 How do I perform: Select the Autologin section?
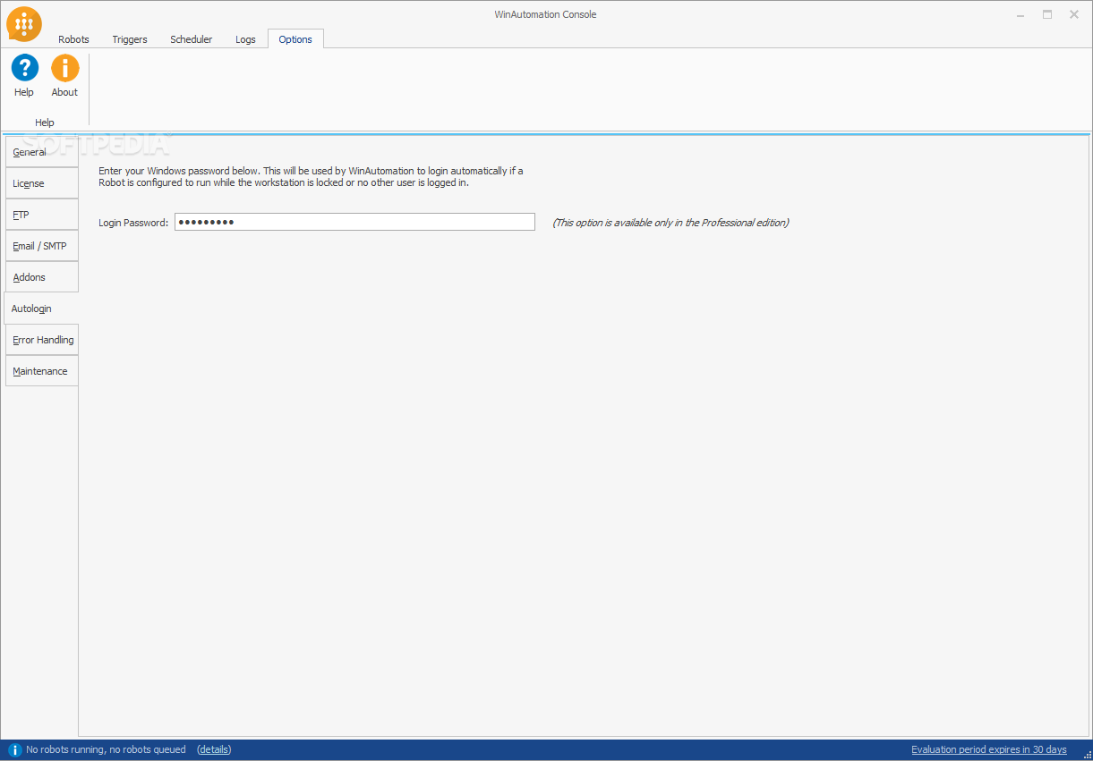click(x=41, y=309)
